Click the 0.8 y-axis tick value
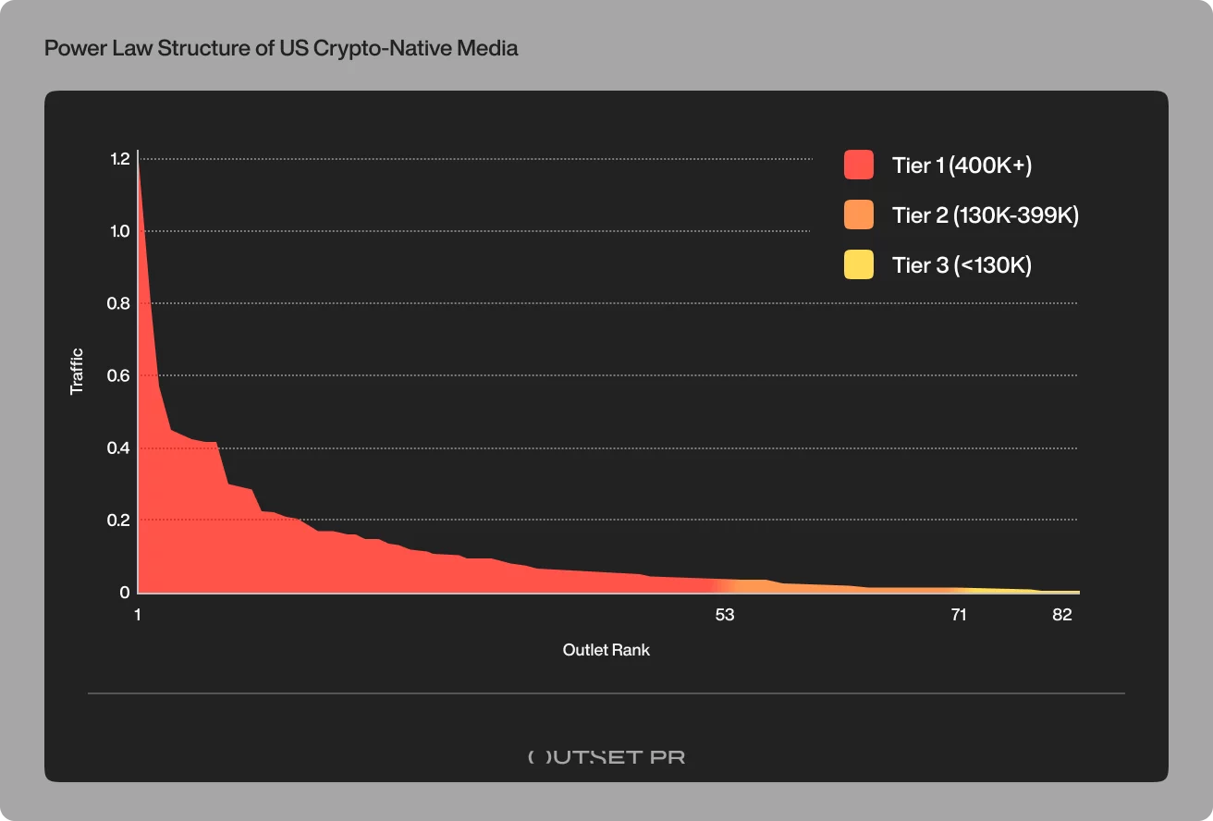The image size is (1213, 821). click(120, 303)
